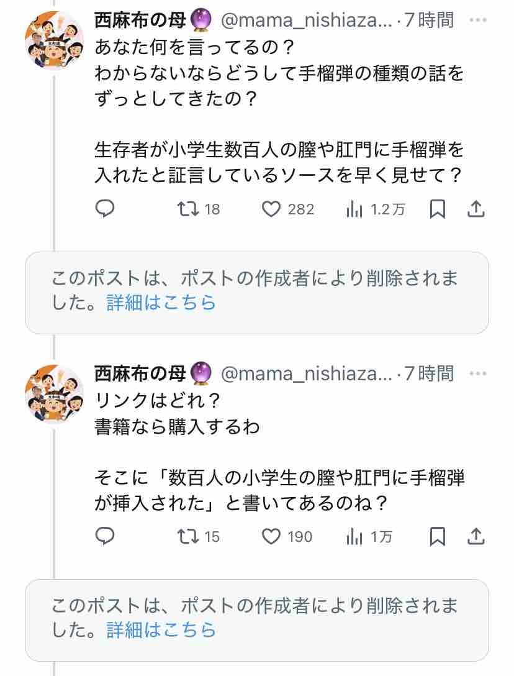Like the second post with 190 likes
The image size is (514, 676).
287,537
